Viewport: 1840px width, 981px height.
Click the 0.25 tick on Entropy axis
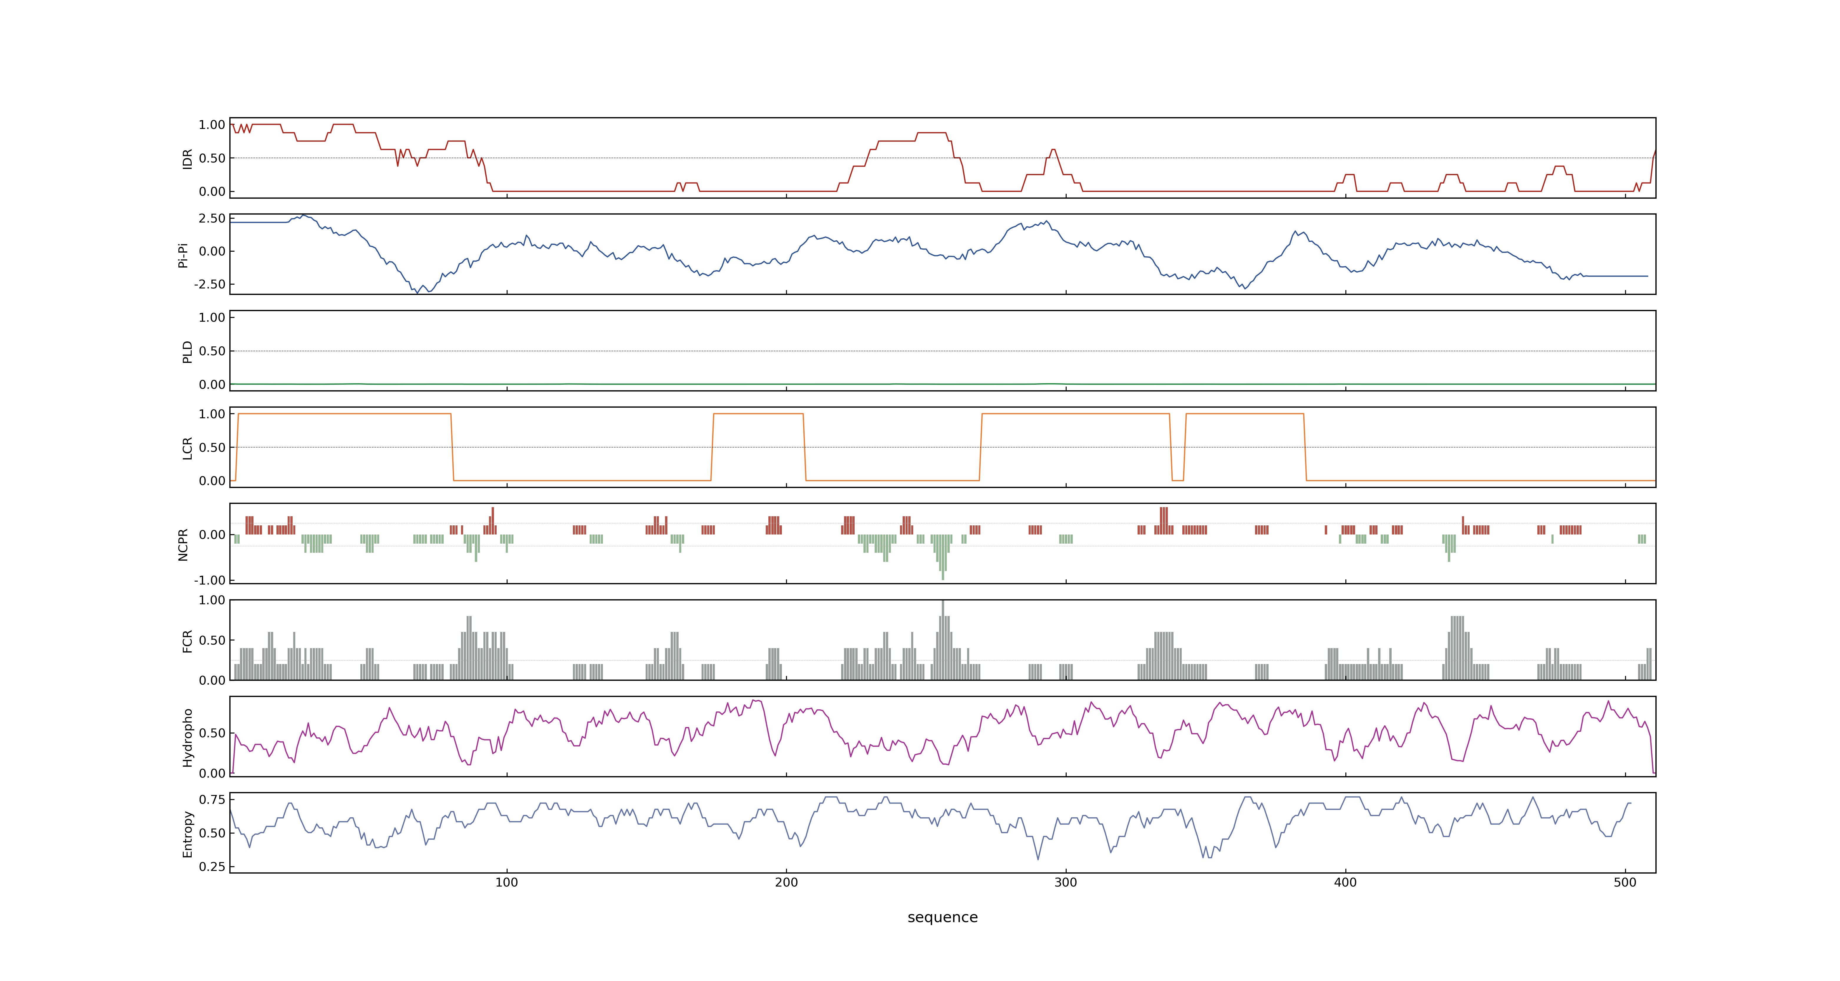[212, 867]
